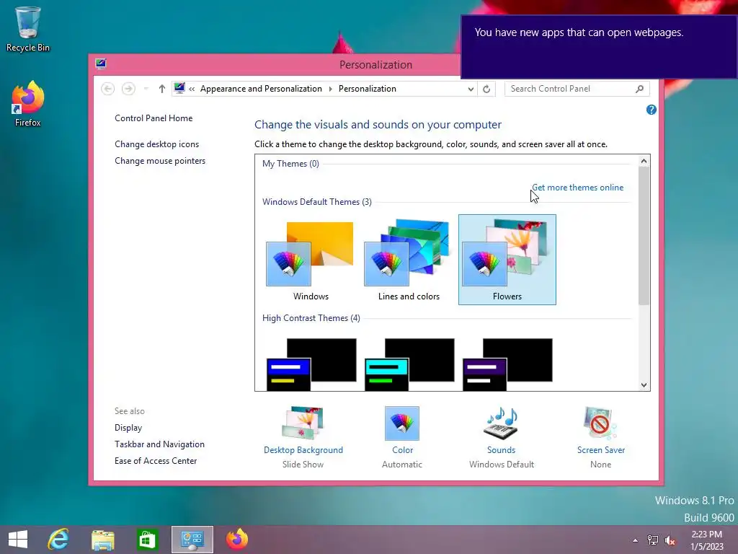Open Change desktop icons
The height and width of the screenshot is (554, 738).
(156, 144)
